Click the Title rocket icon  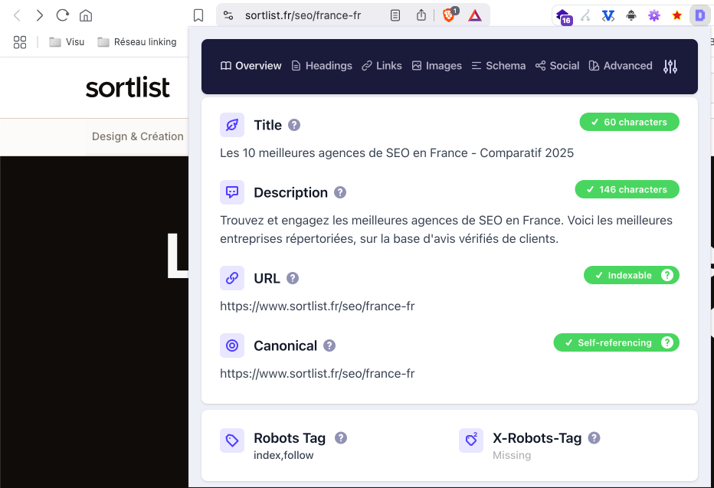pyautogui.click(x=232, y=125)
